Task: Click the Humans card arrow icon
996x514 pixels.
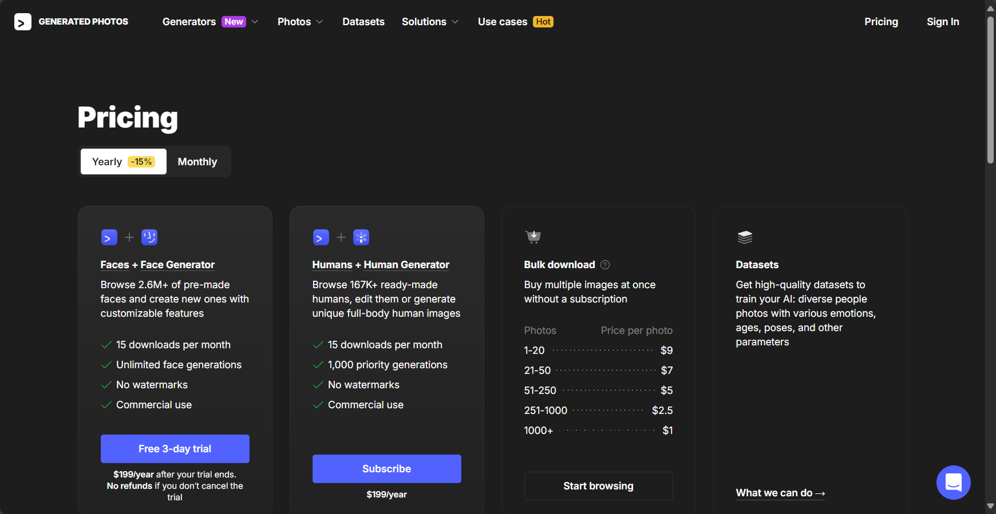Action: pos(321,237)
